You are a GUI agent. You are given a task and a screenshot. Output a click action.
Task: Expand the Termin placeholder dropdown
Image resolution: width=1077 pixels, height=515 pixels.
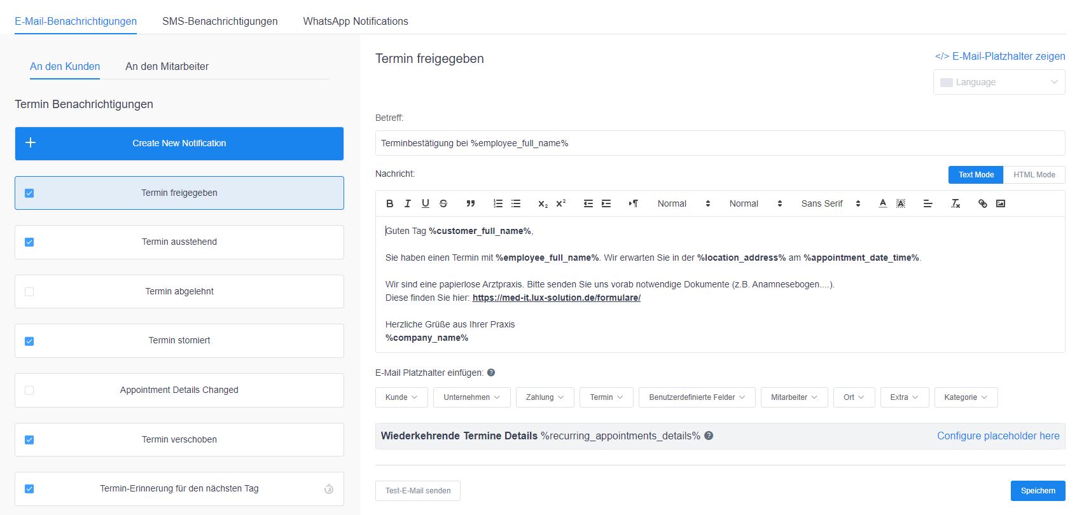coord(606,397)
